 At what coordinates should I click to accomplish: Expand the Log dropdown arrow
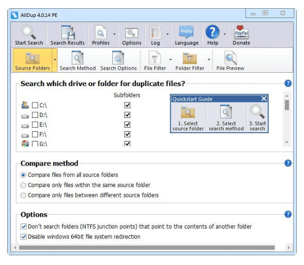pyautogui.click(x=167, y=34)
